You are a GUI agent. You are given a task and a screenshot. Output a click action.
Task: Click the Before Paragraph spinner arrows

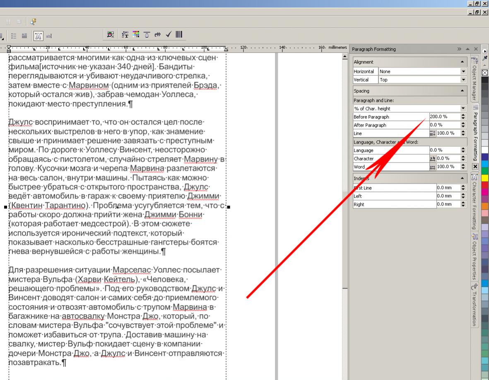(x=463, y=117)
